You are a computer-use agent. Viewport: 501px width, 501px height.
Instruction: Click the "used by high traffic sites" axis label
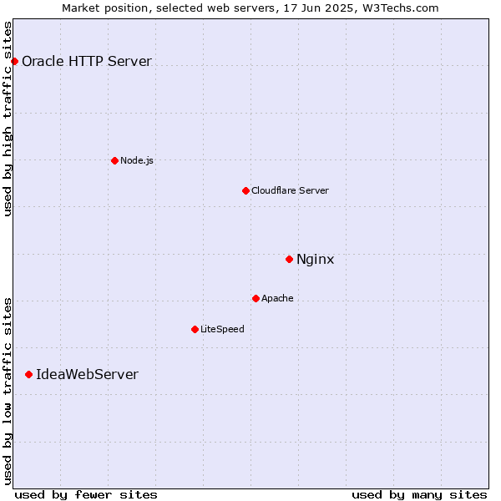coord(8,119)
